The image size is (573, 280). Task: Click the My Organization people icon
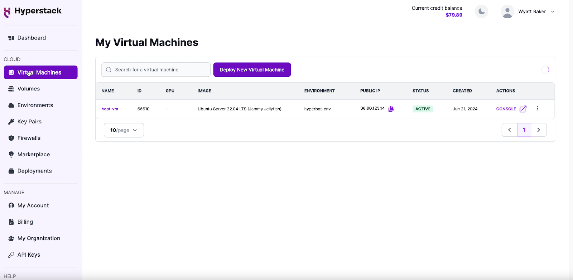point(11,238)
